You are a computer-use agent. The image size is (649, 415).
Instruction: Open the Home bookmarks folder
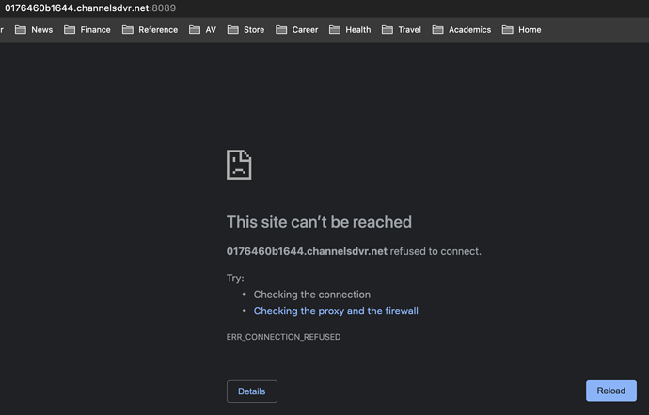coord(521,30)
